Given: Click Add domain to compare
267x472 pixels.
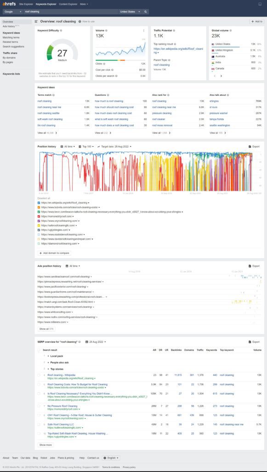Looking at the screenshot, I should click(x=54, y=253).
